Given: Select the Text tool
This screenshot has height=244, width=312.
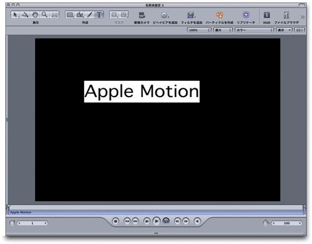Looking at the screenshot, I should pyautogui.click(x=99, y=15).
